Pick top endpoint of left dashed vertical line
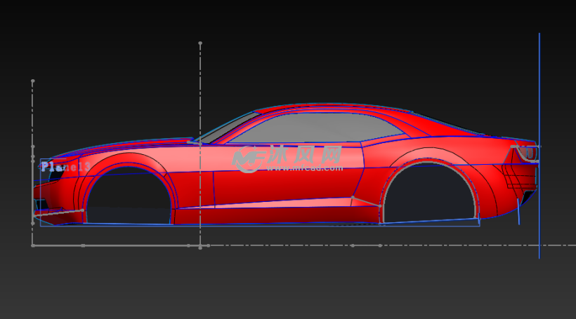The width and height of the screenshot is (576, 319). (32, 81)
